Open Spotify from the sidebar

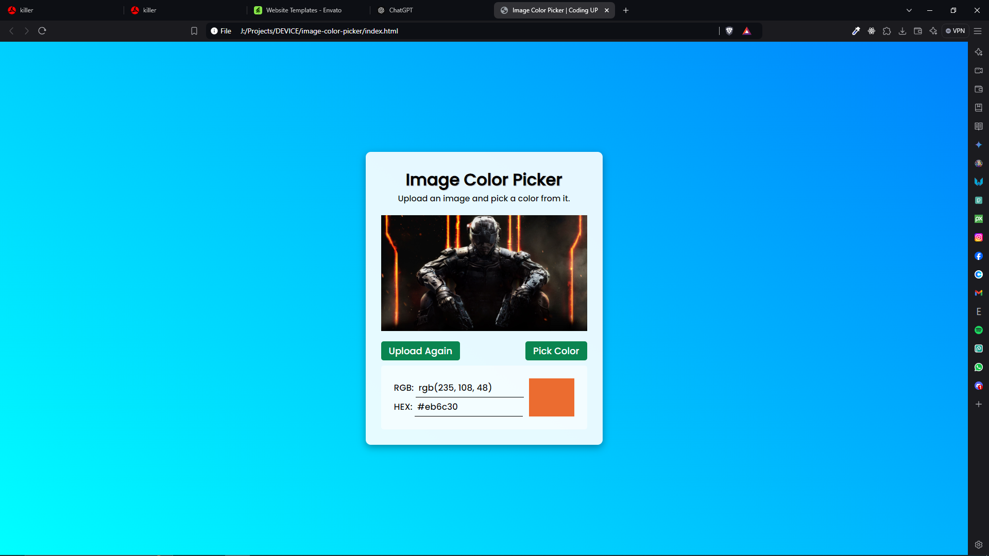click(979, 330)
